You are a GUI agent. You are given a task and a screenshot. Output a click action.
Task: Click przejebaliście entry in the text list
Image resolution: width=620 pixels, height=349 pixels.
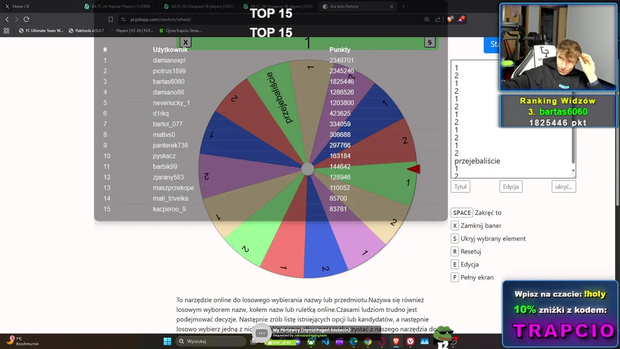(x=477, y=161)
